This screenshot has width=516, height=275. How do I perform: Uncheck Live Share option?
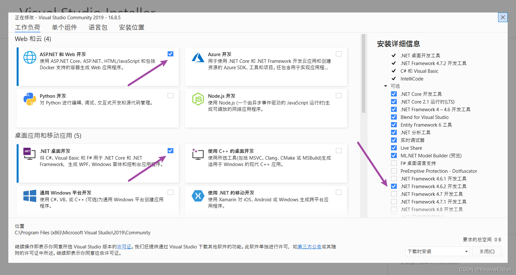click(x=394, y=148)
